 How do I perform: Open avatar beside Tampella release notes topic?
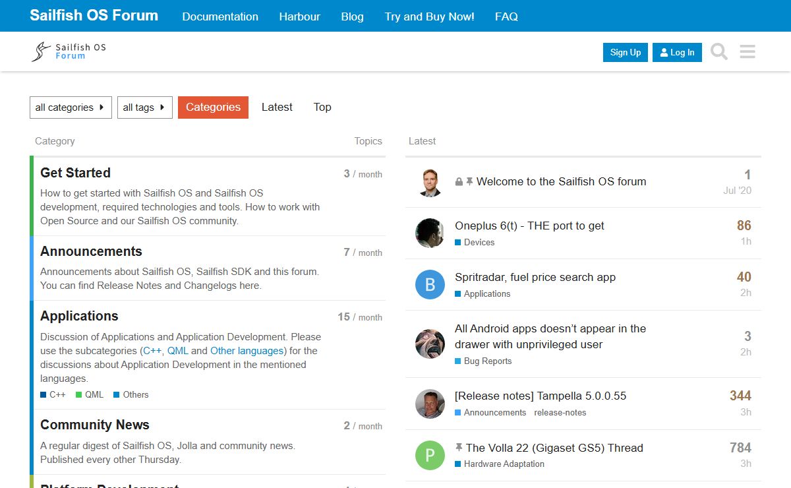click(x=430, y=404)
